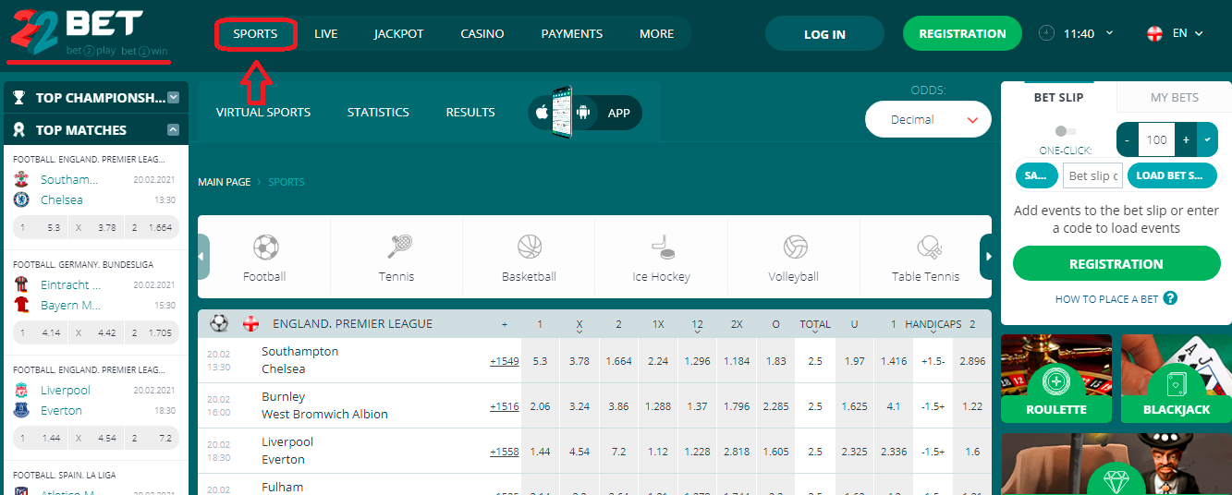This screenshot has width=1232, height=495.
Task: Choose the Ice Hockey category
Action: coord(661,257)
